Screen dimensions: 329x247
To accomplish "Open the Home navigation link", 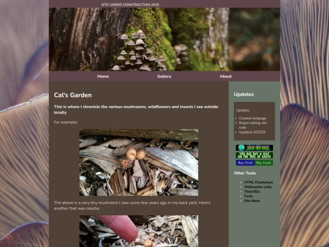I will [103, 76].
